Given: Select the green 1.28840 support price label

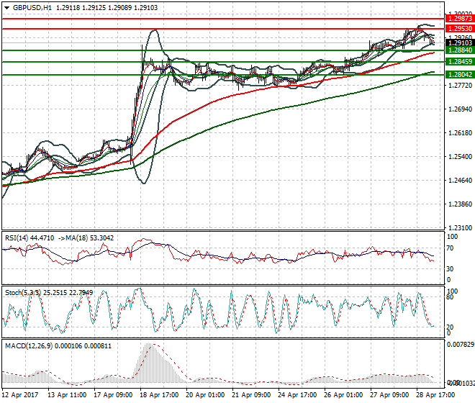Looking at the screenshot, I should 460,50.
